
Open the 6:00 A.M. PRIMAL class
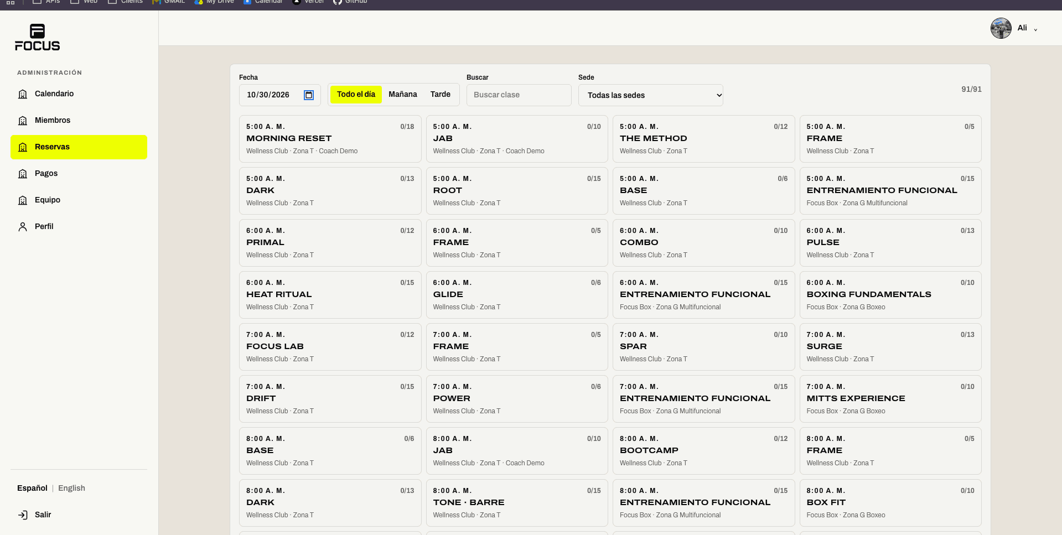(330, 243)
